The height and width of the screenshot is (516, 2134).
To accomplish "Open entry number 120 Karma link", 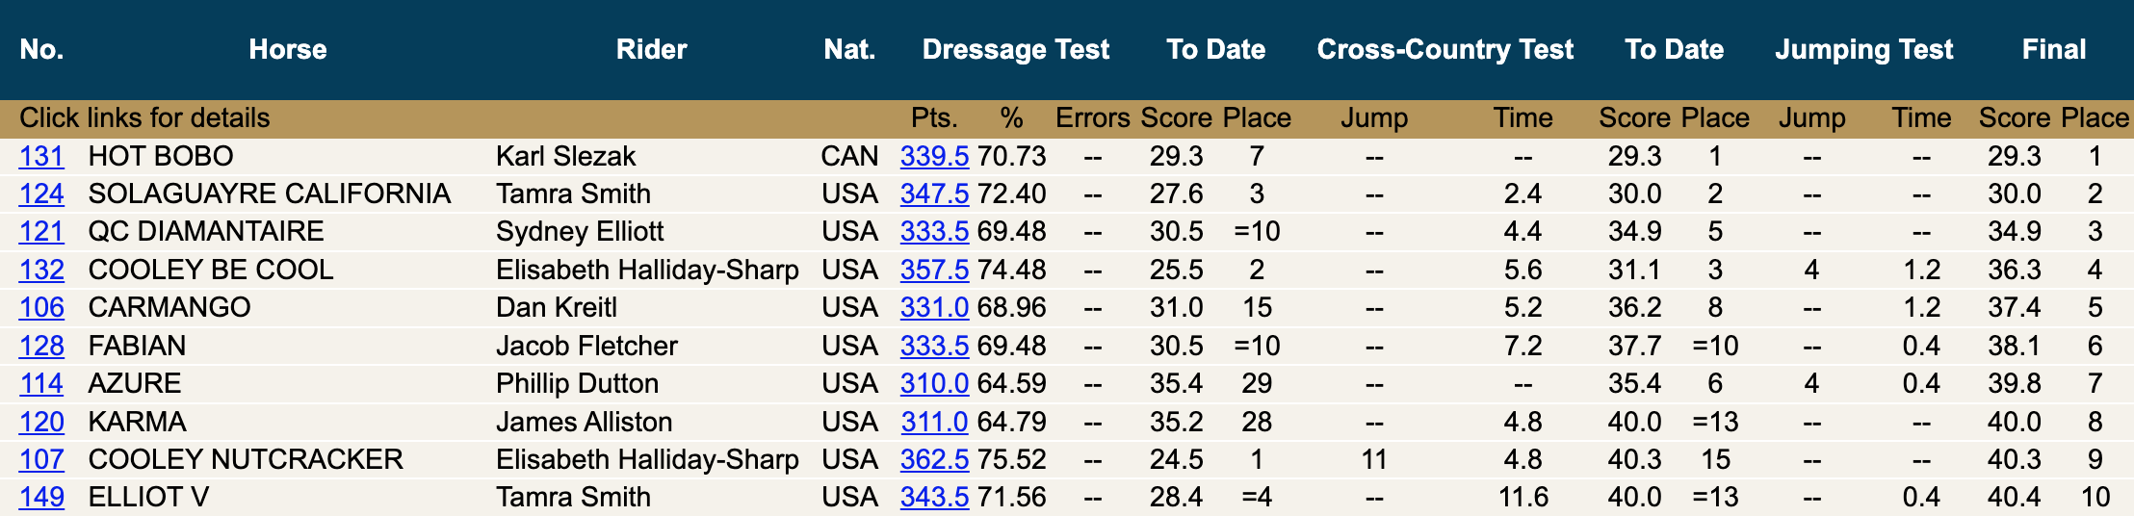I will [x=41, y=422].
